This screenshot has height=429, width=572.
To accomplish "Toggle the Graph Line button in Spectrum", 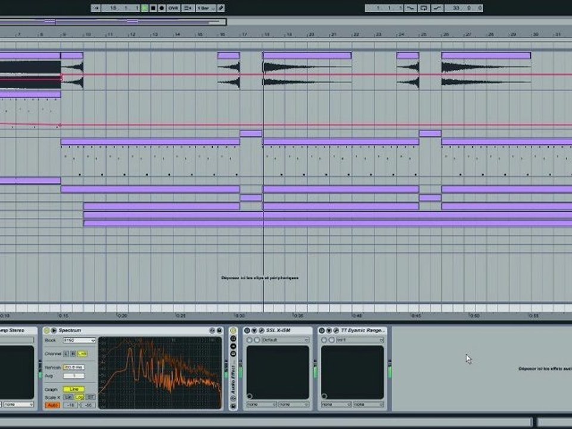I will (74, 389).
